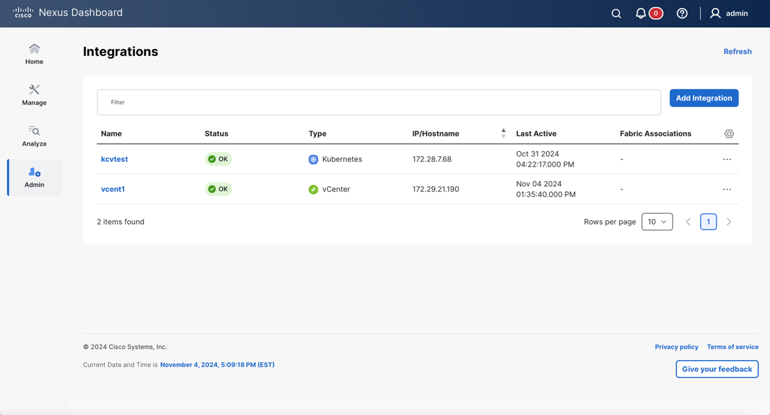This screenshot has width=770, height=415.
Task: Click the IP address 172.28.7.68
Action: click(x=432, y=159)
